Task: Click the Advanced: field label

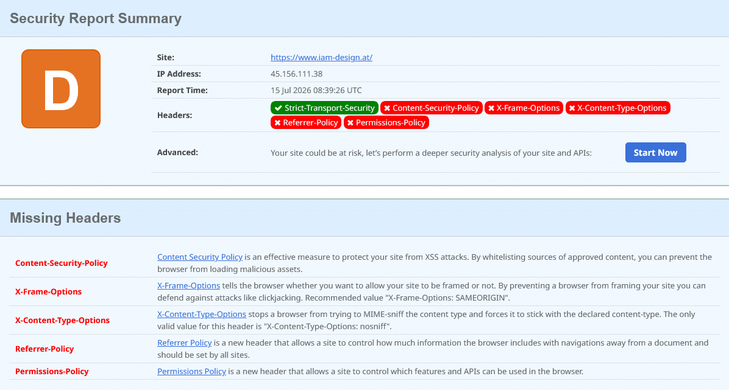Action: 177,152
